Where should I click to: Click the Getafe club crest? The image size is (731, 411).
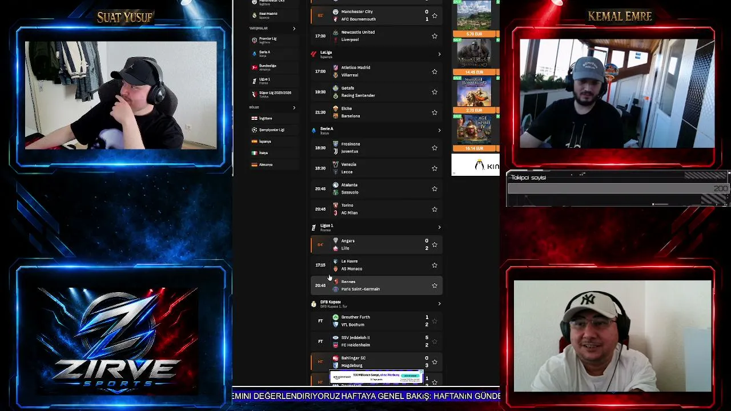coord(336,88)
